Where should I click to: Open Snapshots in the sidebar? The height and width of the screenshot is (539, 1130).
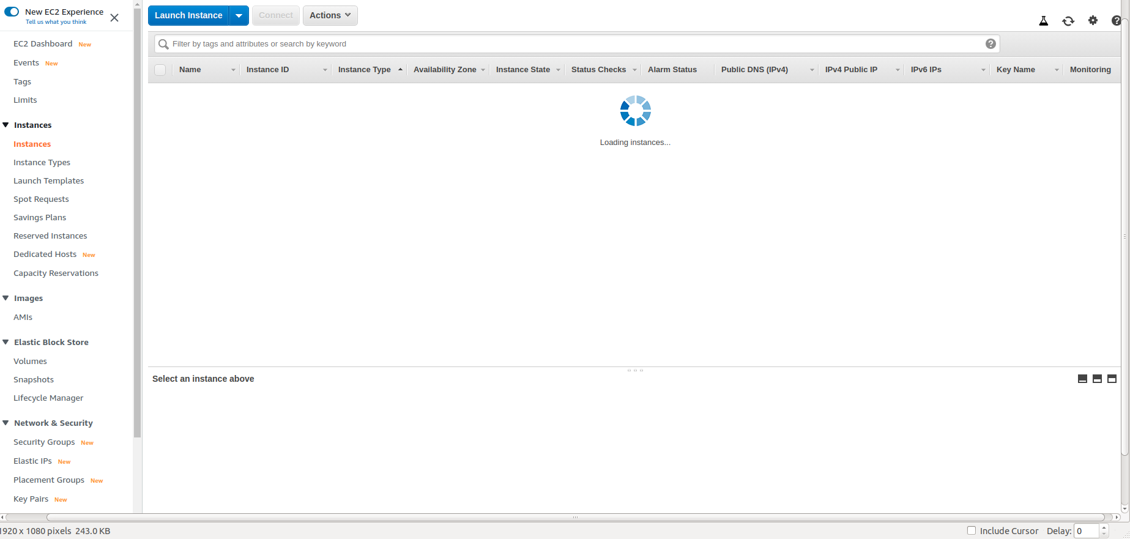click(x=34, y=380)
